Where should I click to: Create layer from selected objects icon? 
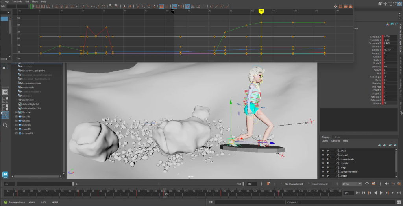395,145
